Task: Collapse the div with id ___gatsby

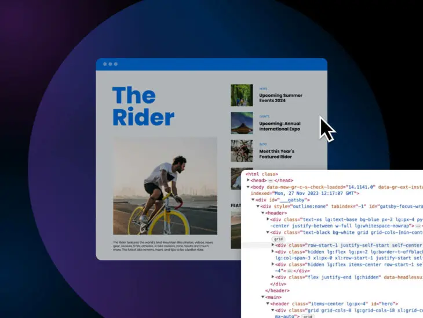Action: [253, 200]
